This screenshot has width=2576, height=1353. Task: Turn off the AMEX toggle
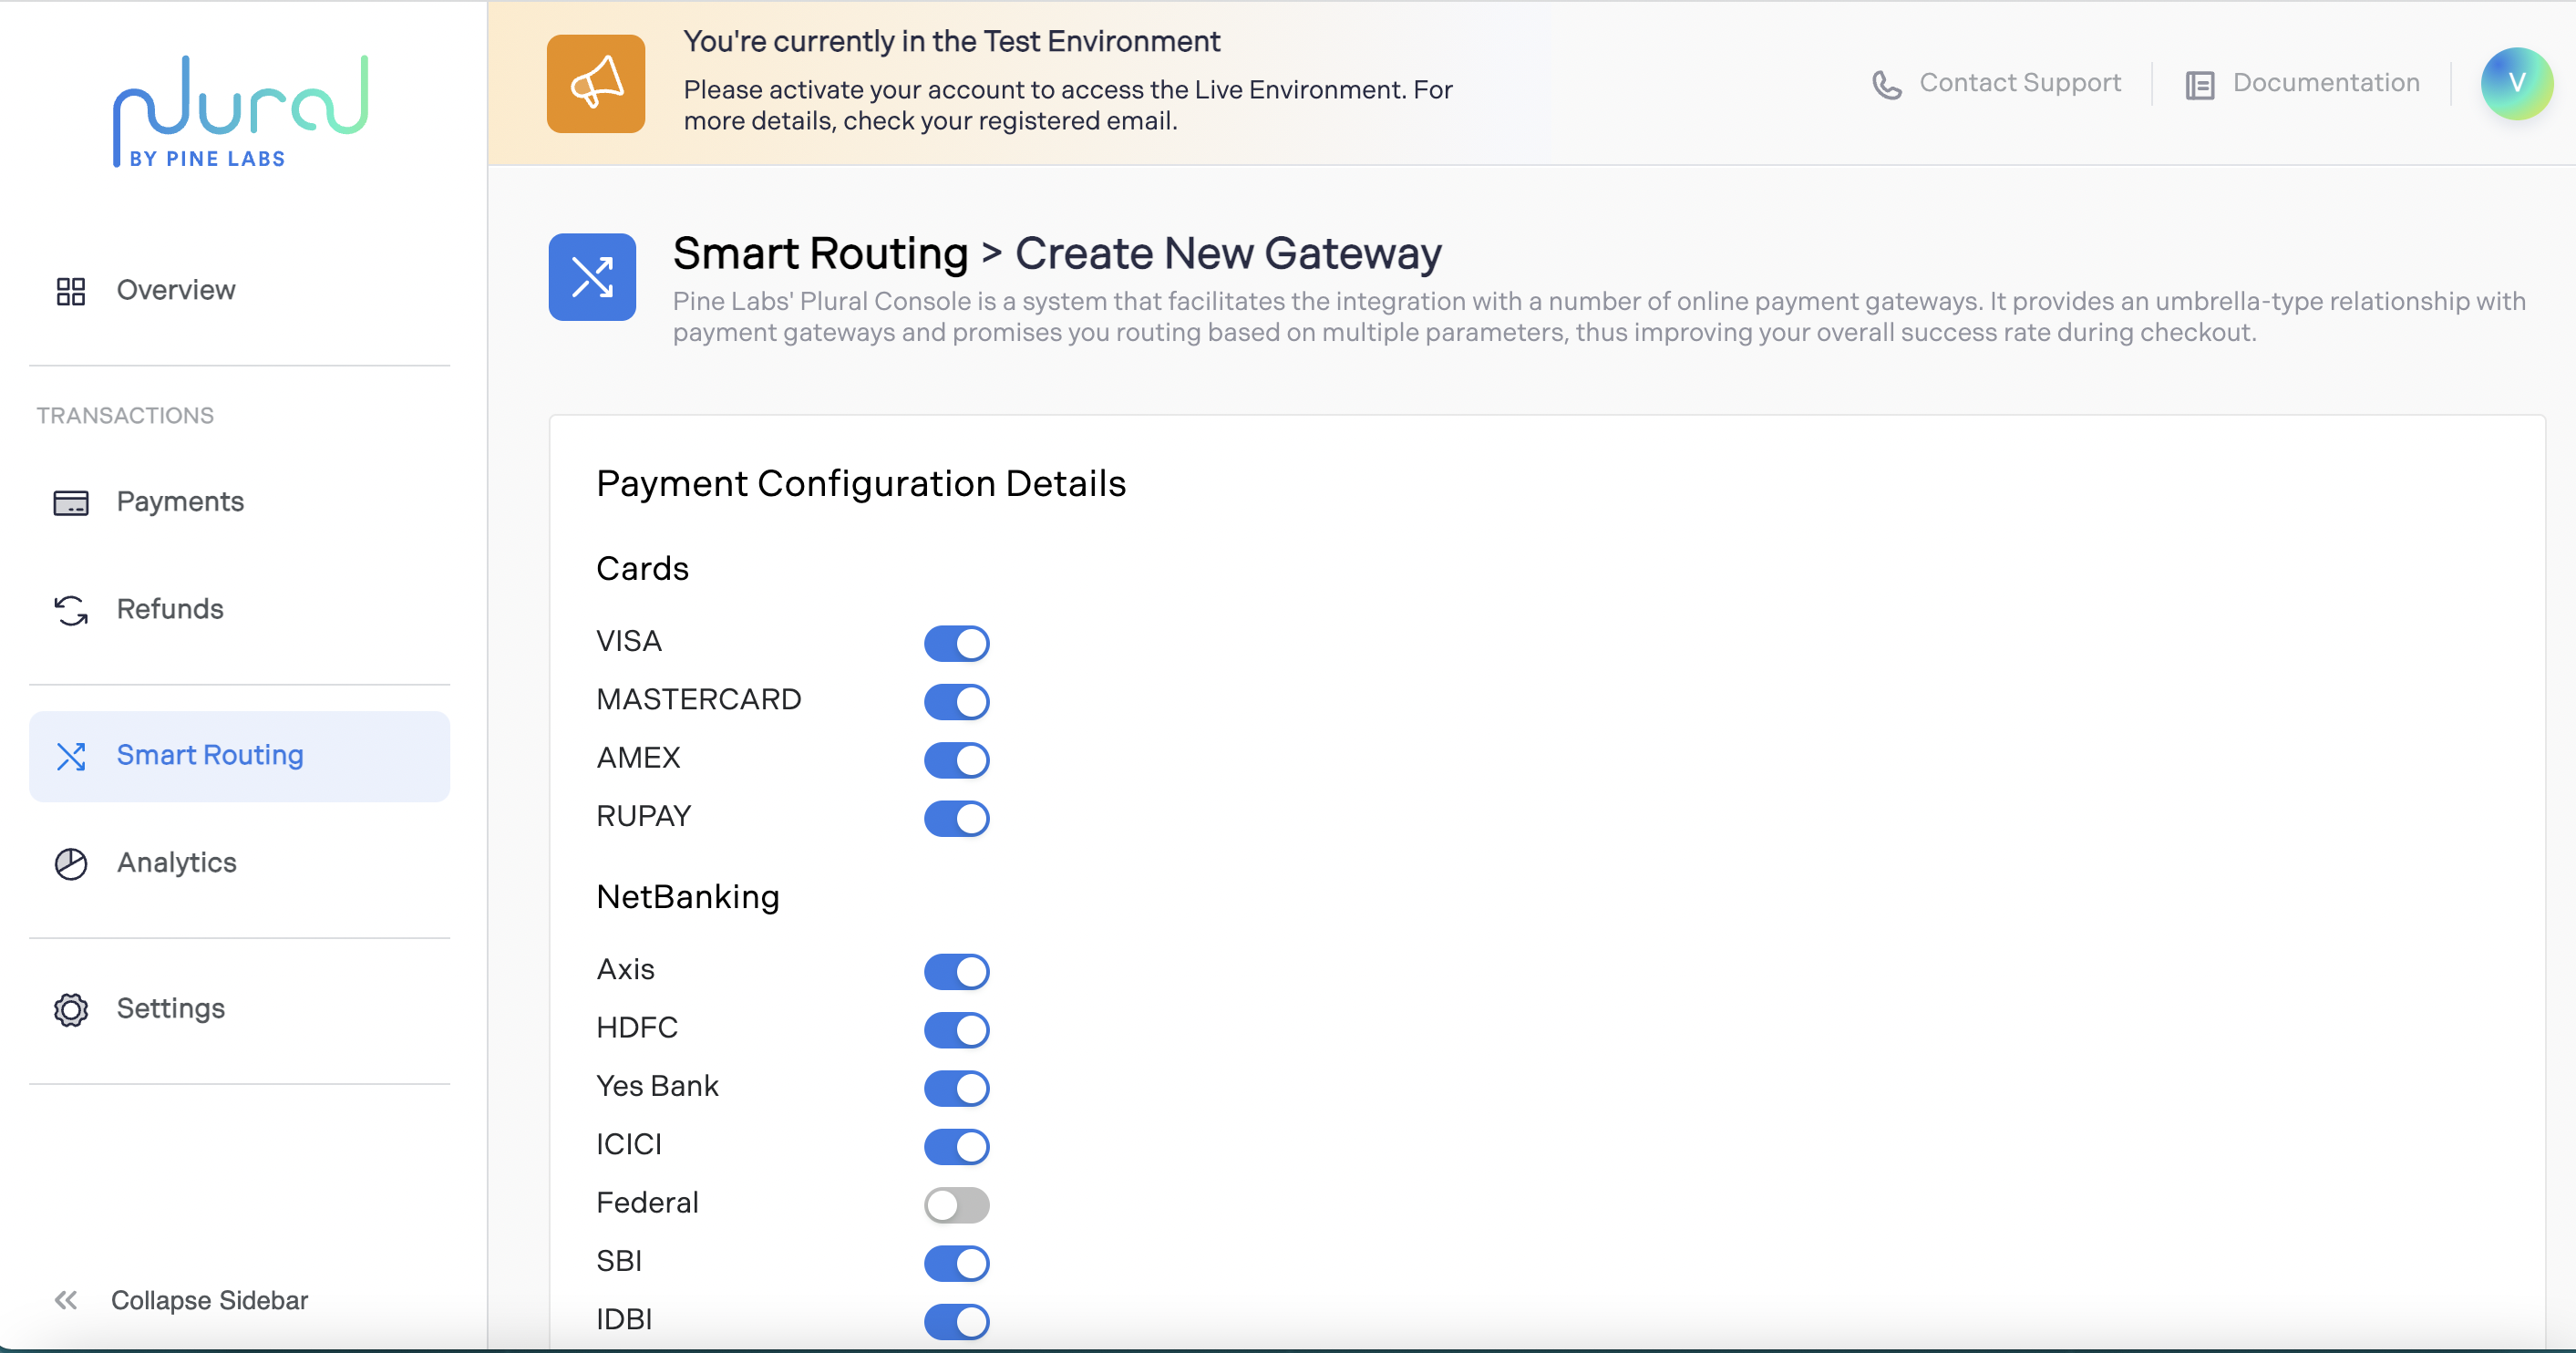click(956, 760)
